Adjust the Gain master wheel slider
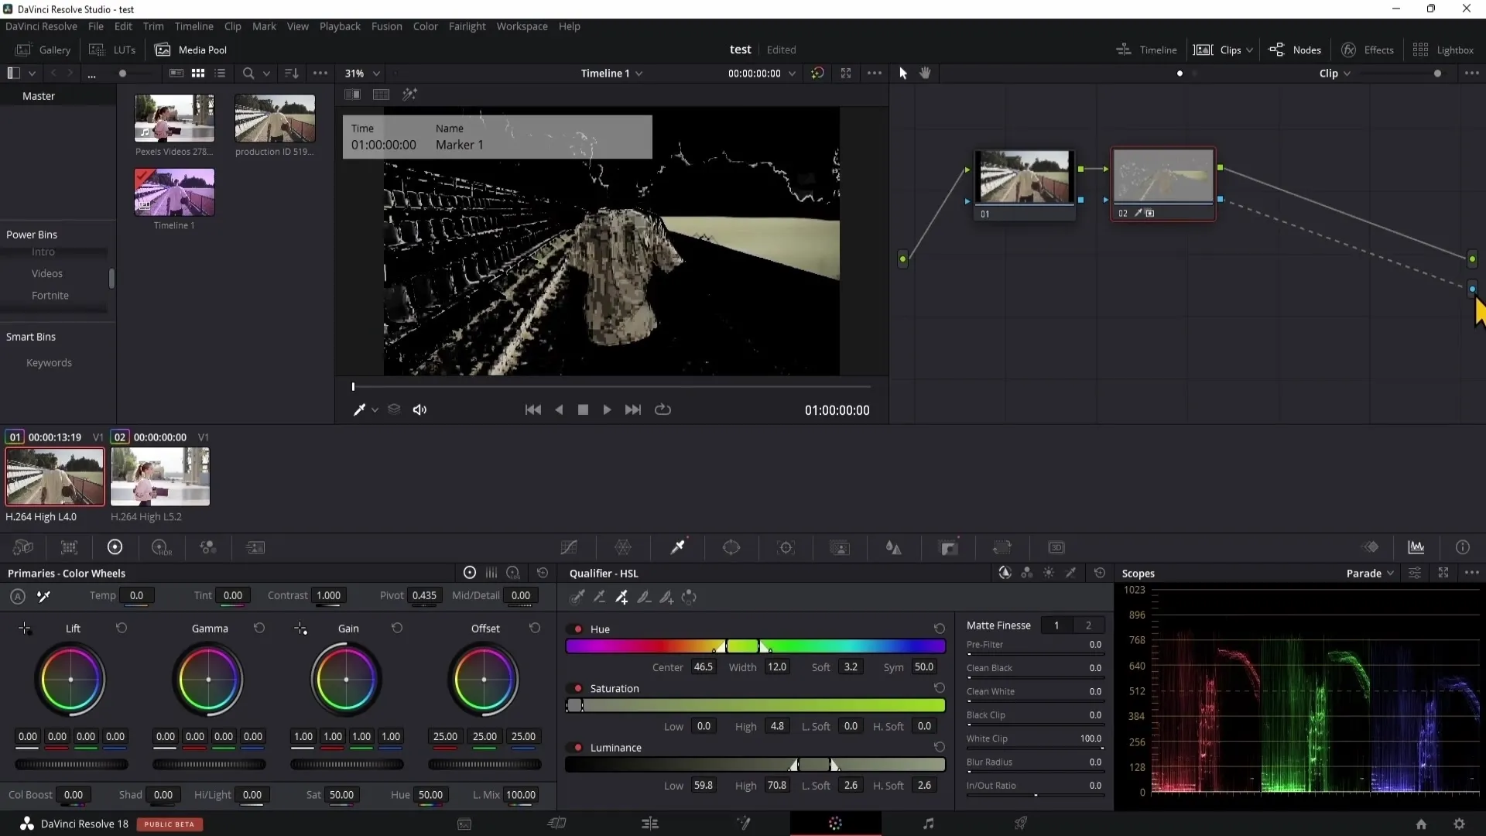The width and height of the screenshot is (1486, 836). point(347,765)
